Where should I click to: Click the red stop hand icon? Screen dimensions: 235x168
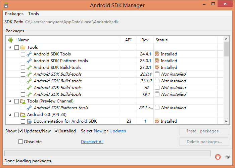point(218,157)
